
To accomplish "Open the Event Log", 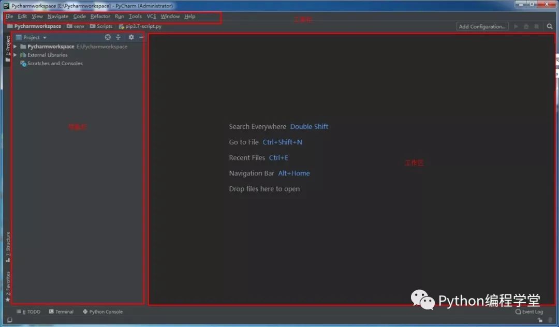I will coord(529,311).
